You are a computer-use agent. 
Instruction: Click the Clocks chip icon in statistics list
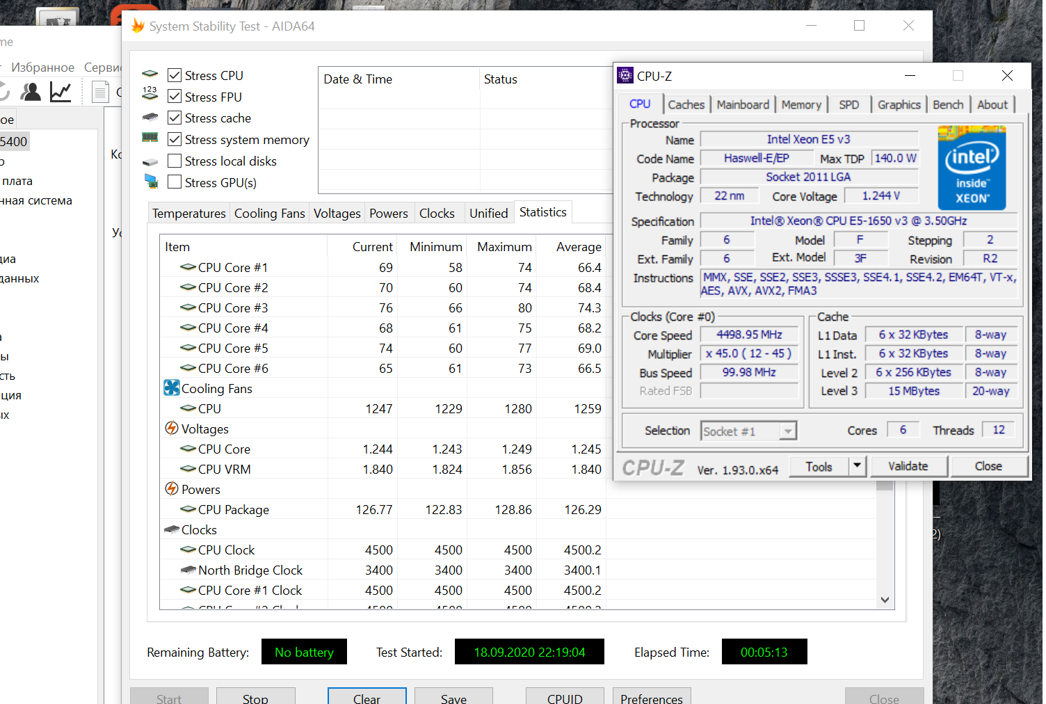coord(172,529)
